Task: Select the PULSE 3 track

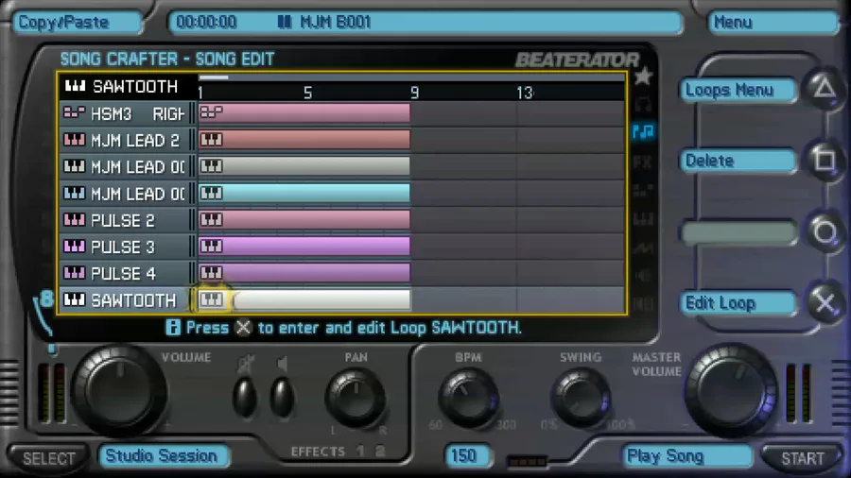Action: [126, 248]
